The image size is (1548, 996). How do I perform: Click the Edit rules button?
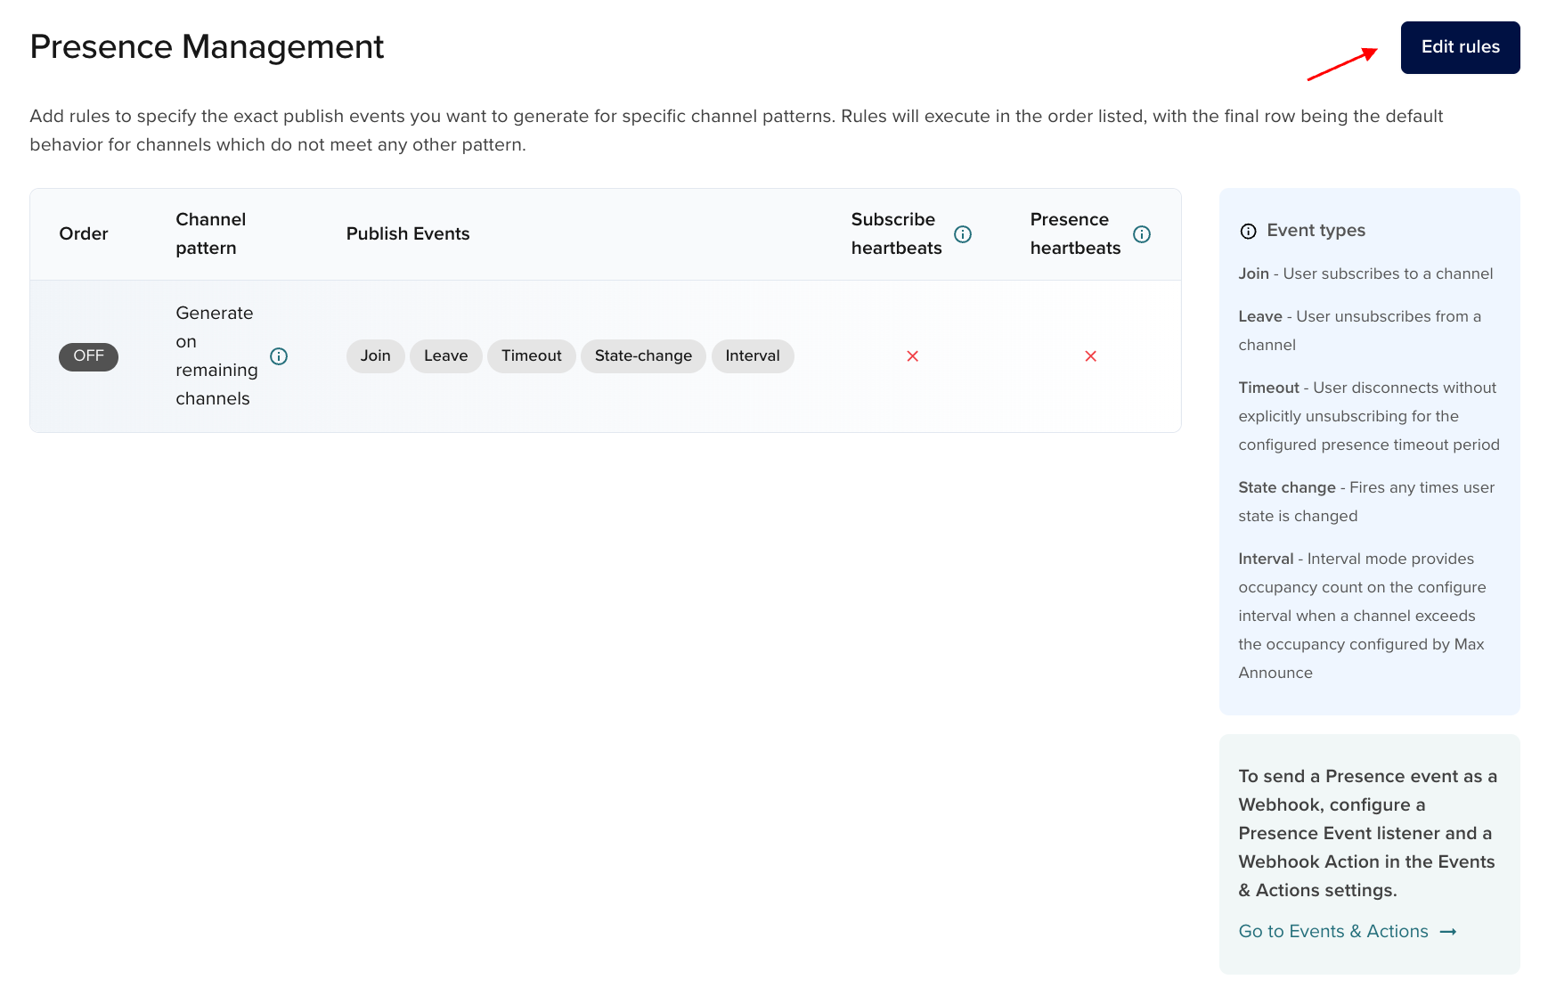coord(1460,47)
